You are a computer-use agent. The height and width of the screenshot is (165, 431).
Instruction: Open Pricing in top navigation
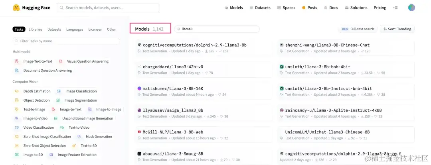pos(380,8)
